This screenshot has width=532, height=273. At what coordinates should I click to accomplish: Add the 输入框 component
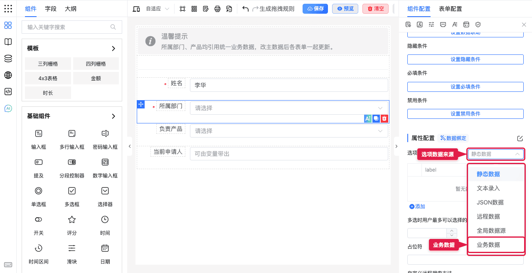tap(39, 139)
